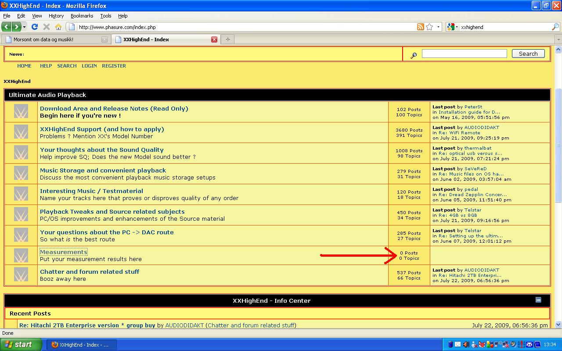Viewport: 562px width, 351px height.
Task: Click the magnifier in the browser search box
Action: [555, 27]
